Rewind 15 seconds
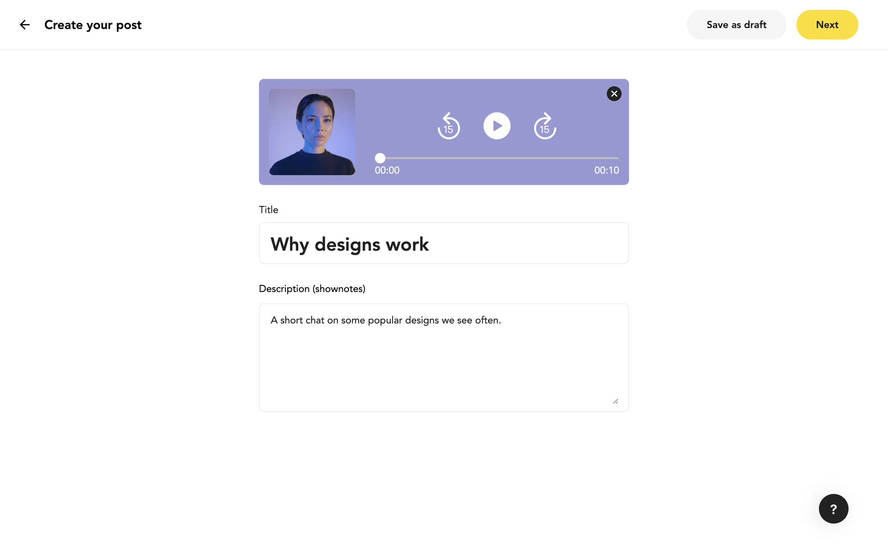The image size is (888, 555). [449, 126]
